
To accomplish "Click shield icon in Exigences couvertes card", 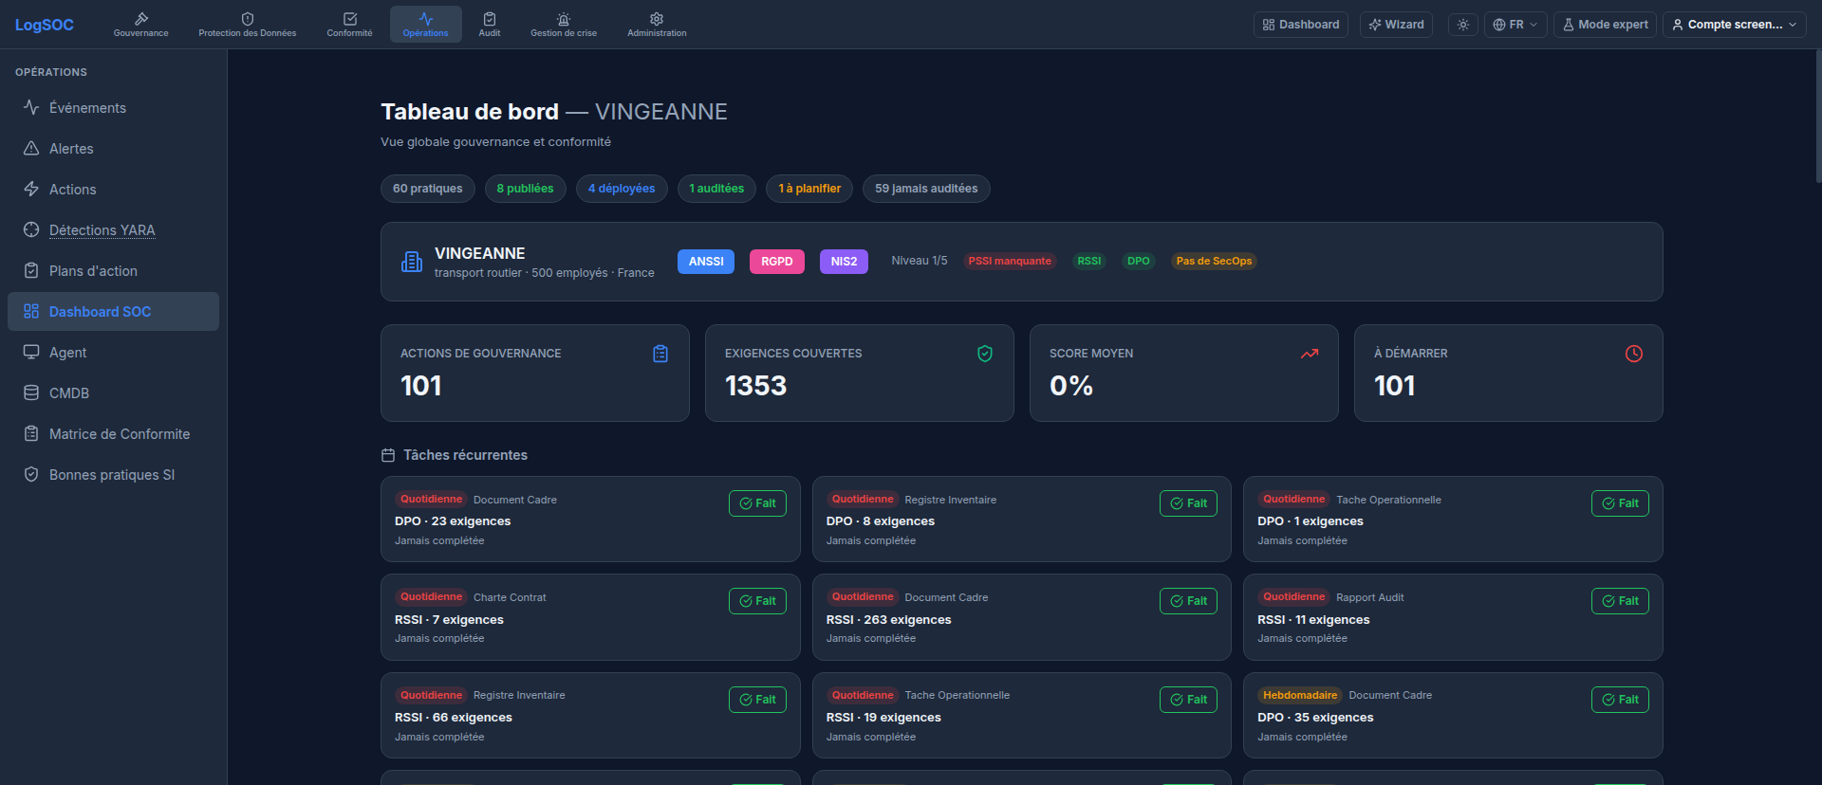I will pos(985,354).
